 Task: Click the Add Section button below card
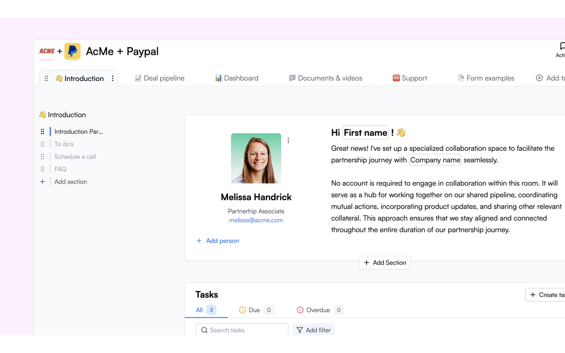385,263
